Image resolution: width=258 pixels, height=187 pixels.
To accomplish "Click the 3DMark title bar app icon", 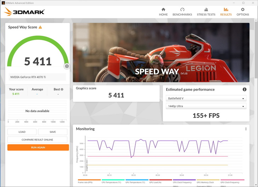I will click(3, 3).
